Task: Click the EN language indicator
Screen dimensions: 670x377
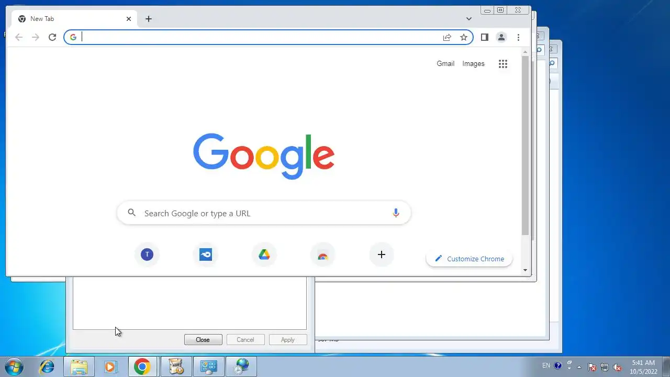Action: (546, 365)
